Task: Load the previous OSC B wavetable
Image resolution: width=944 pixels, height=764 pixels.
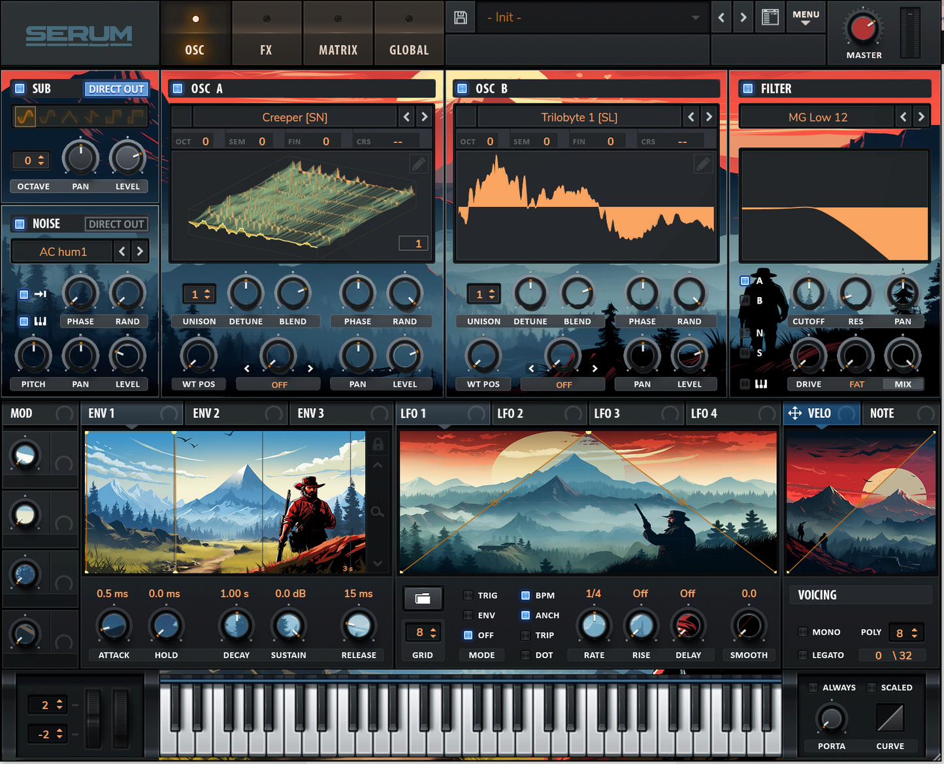Action: (x=691, y=117)
